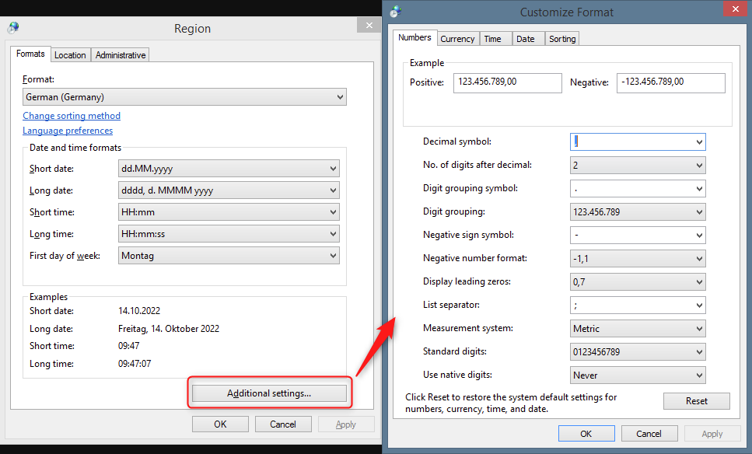Close the Customize Format dialog
This screenshot has width=752, height=454.
(735, 9)
